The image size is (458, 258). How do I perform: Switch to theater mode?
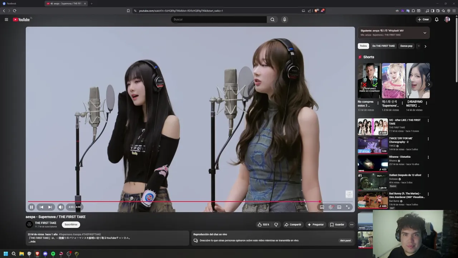click(x=339, y=207)
